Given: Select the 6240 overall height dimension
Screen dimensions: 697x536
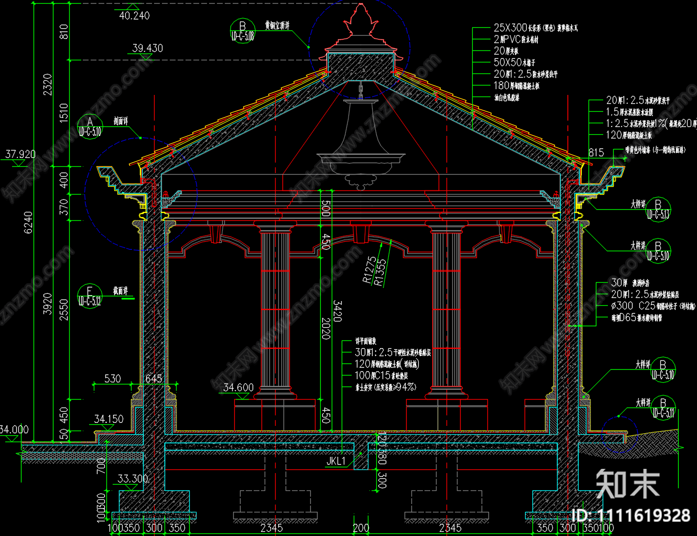Looking at the screenshot, I should tap(28, 222).
